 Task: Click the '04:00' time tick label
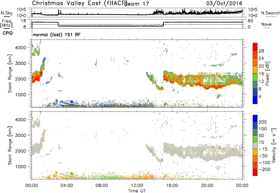pyautogui.click(x=67, y=186)
